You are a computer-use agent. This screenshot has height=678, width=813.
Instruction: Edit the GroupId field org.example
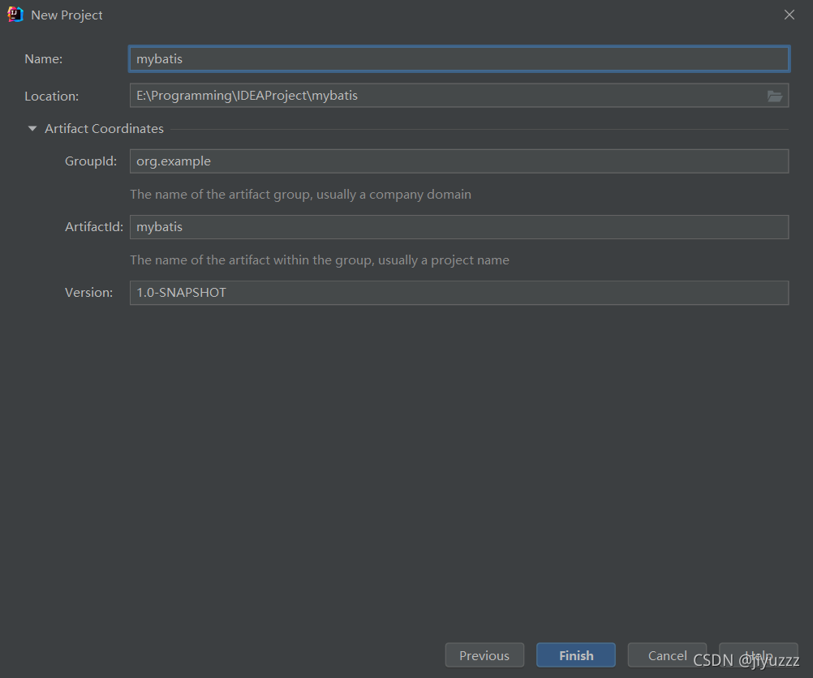[459, 161]
